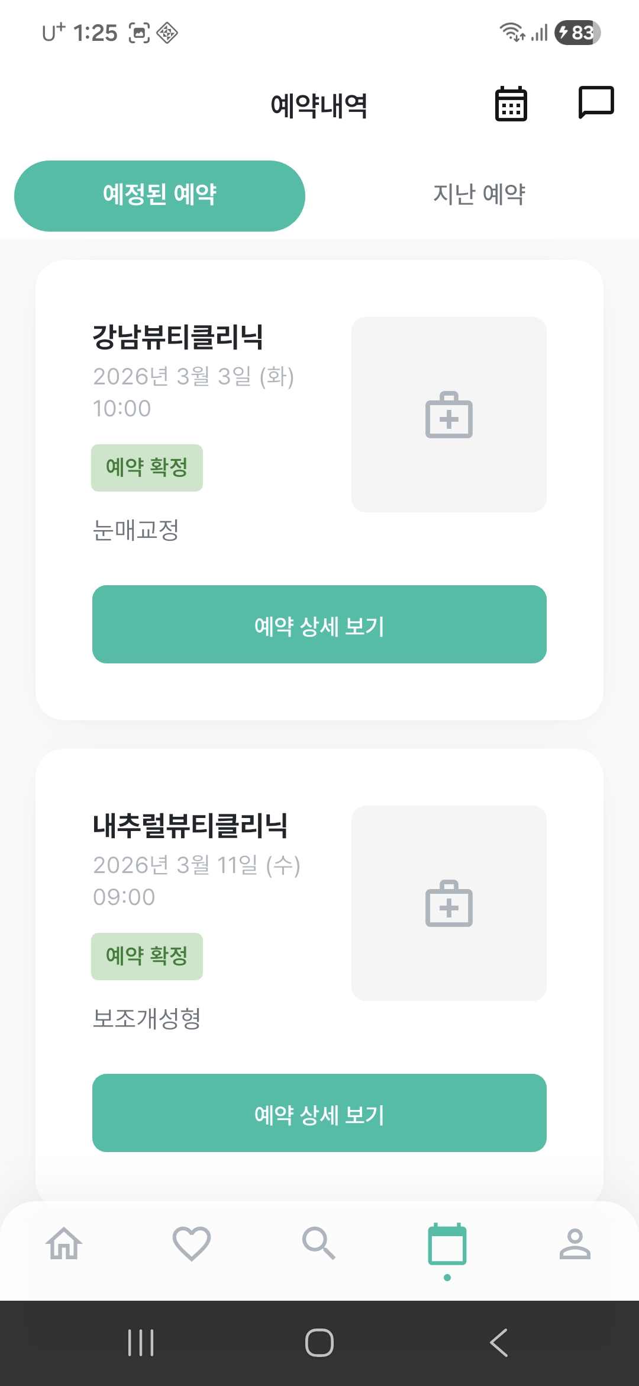Open the calendar view icon in header
Screen dimensions: 639x1386
click(511, 104)
